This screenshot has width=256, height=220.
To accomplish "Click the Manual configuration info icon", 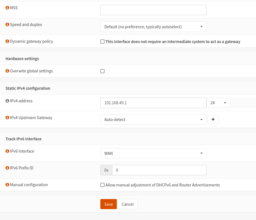I will 7,185.
